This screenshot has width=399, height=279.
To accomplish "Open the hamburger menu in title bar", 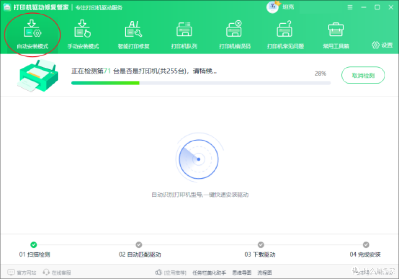I will (350, 7).
